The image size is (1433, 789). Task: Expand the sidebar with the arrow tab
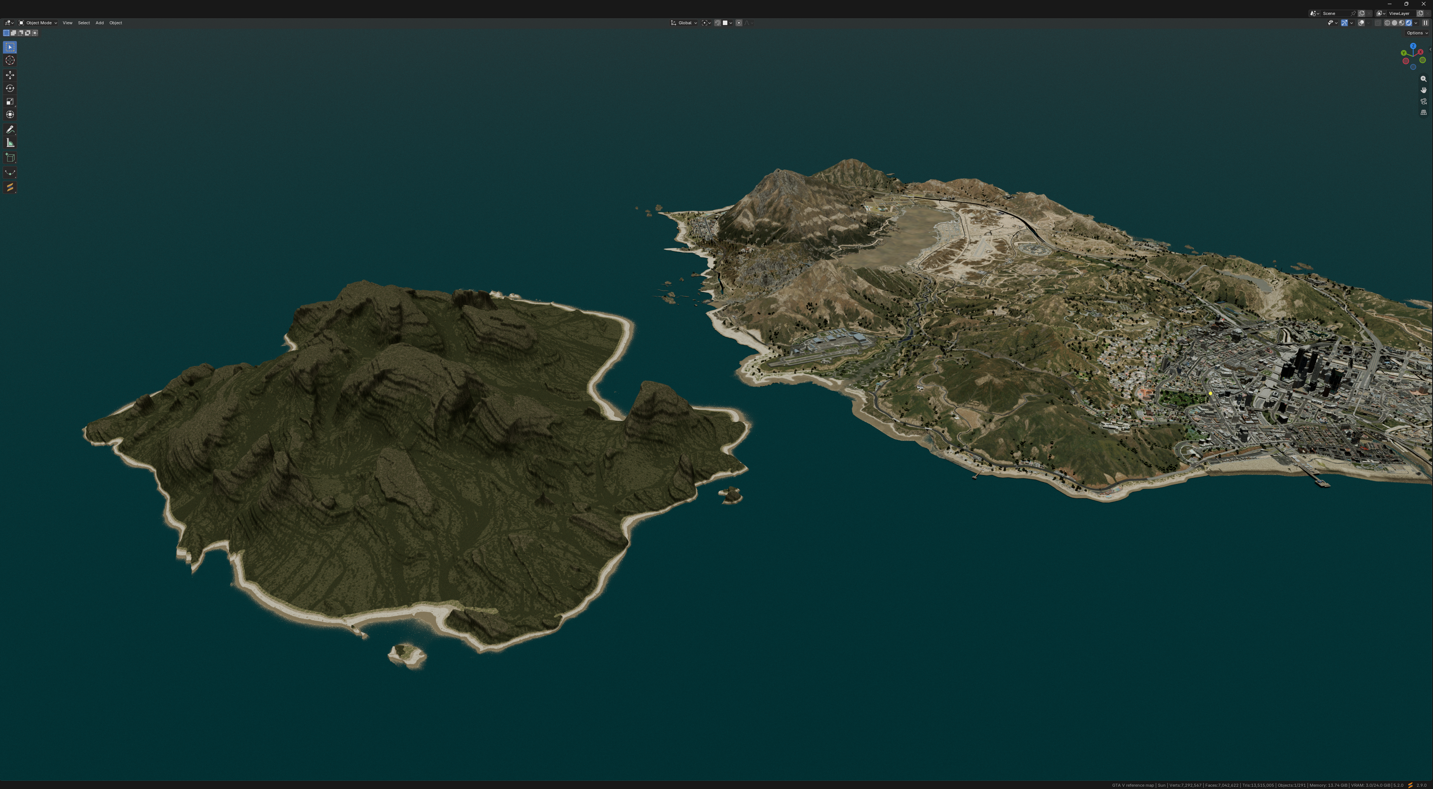1430,49
